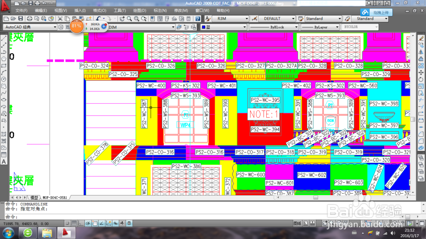Screen dimensions: 426x239
Task: Open the Help question mark icon
Action: coord(198,19)
